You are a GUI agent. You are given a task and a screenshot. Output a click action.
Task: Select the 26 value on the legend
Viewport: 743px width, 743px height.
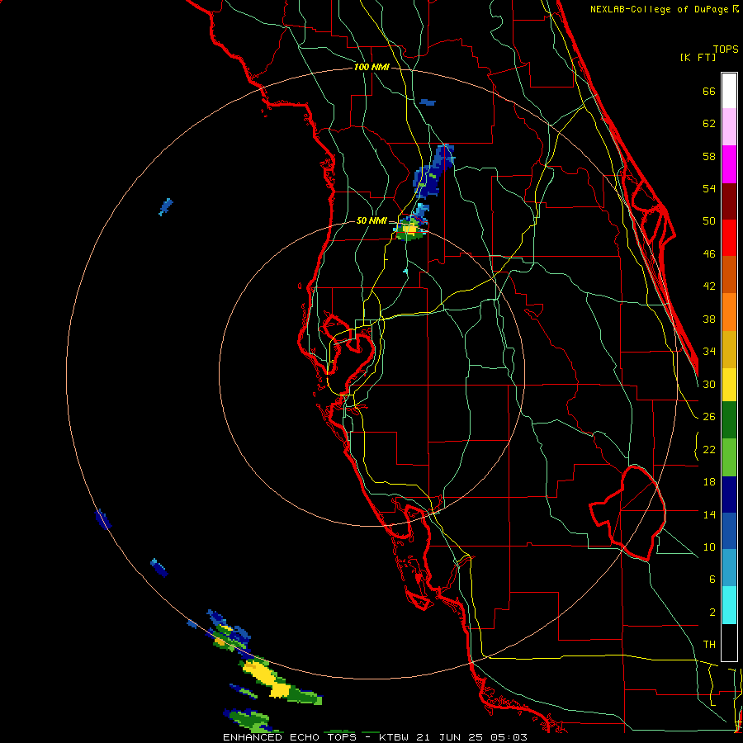pos(709,417)
